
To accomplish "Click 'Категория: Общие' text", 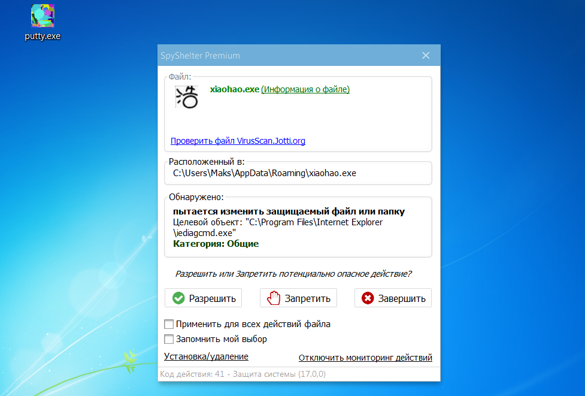I will coord(216,244).
